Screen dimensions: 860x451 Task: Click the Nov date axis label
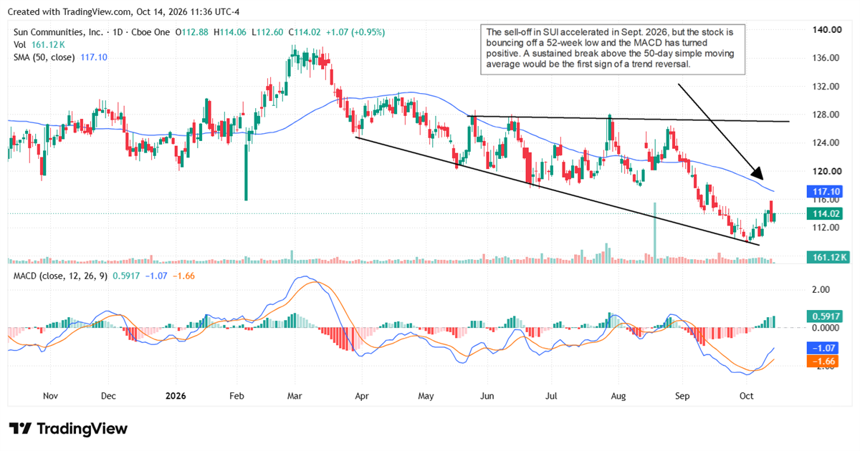point(50,395)
